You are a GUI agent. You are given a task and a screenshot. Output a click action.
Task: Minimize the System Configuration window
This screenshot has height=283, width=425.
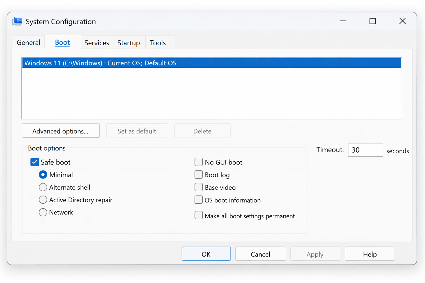click(343, 21)
